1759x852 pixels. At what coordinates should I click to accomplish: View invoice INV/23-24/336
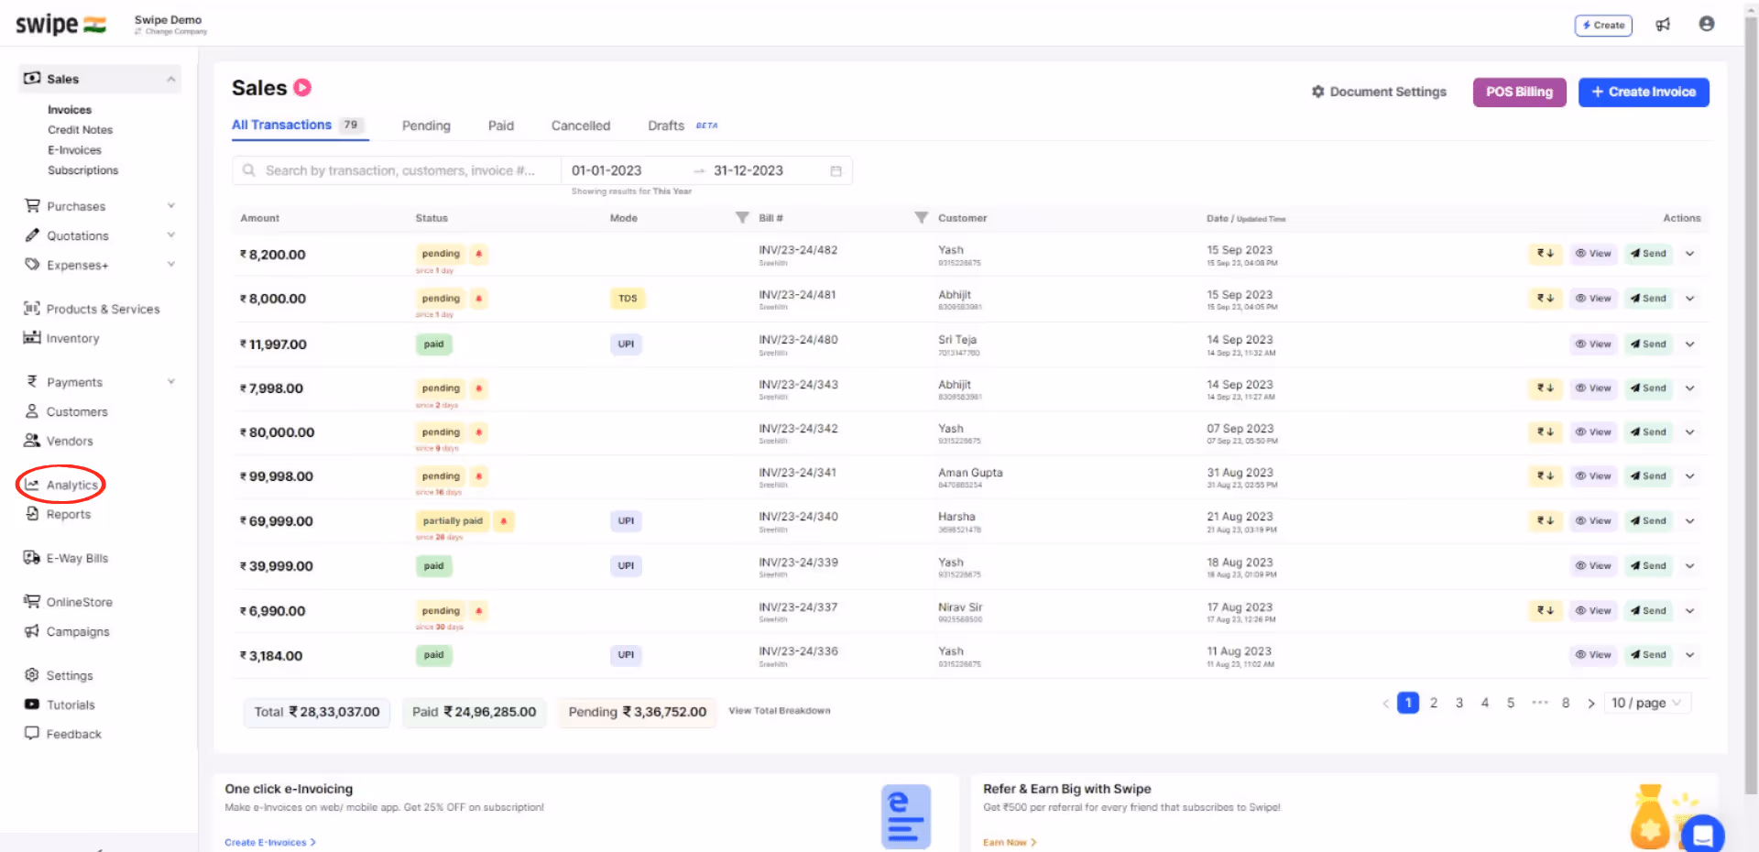coord(1593,655)
